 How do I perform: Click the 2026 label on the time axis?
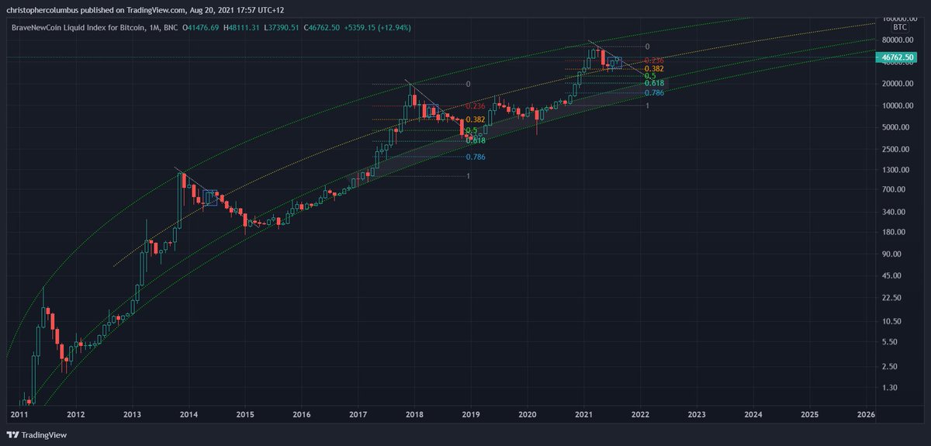click(866, 415)
